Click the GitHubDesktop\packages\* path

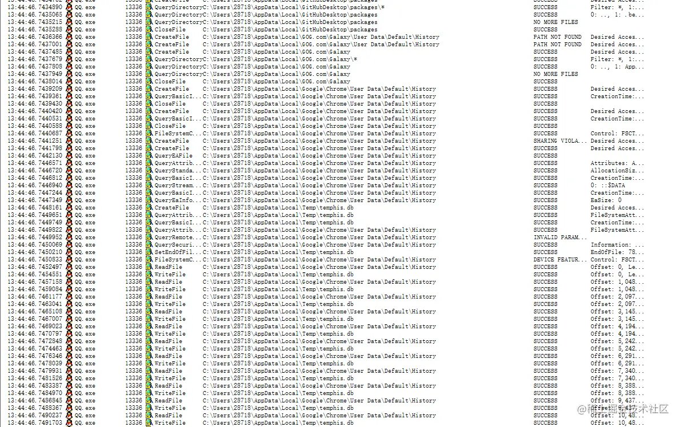tap(294, 7)
